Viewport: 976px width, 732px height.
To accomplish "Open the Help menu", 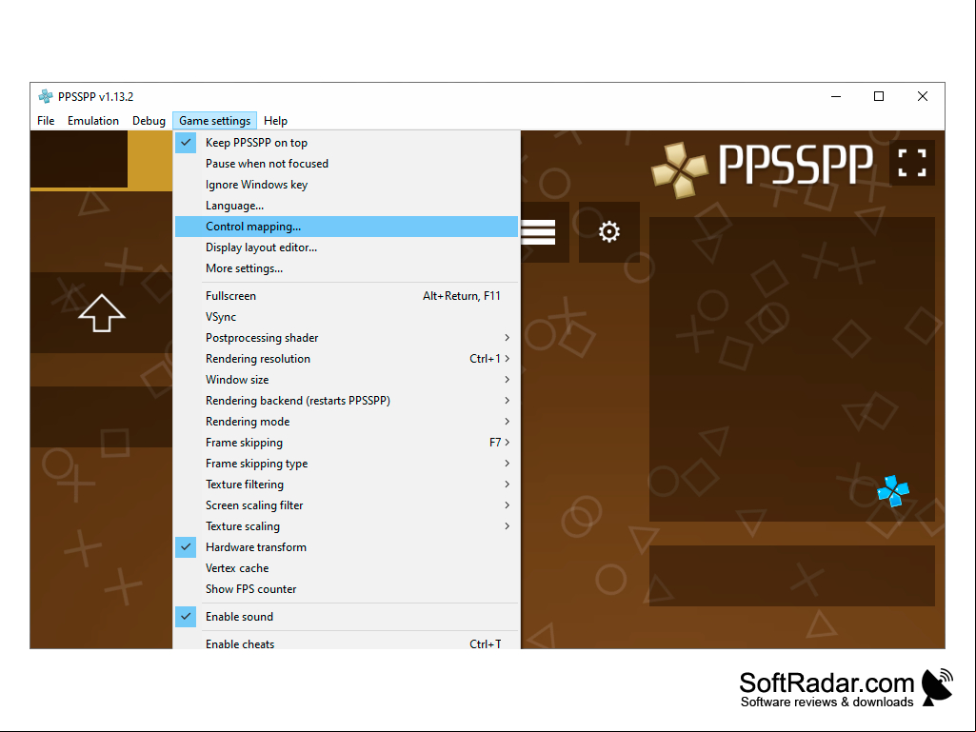I will pyautogui.click(x=276, y=121).
